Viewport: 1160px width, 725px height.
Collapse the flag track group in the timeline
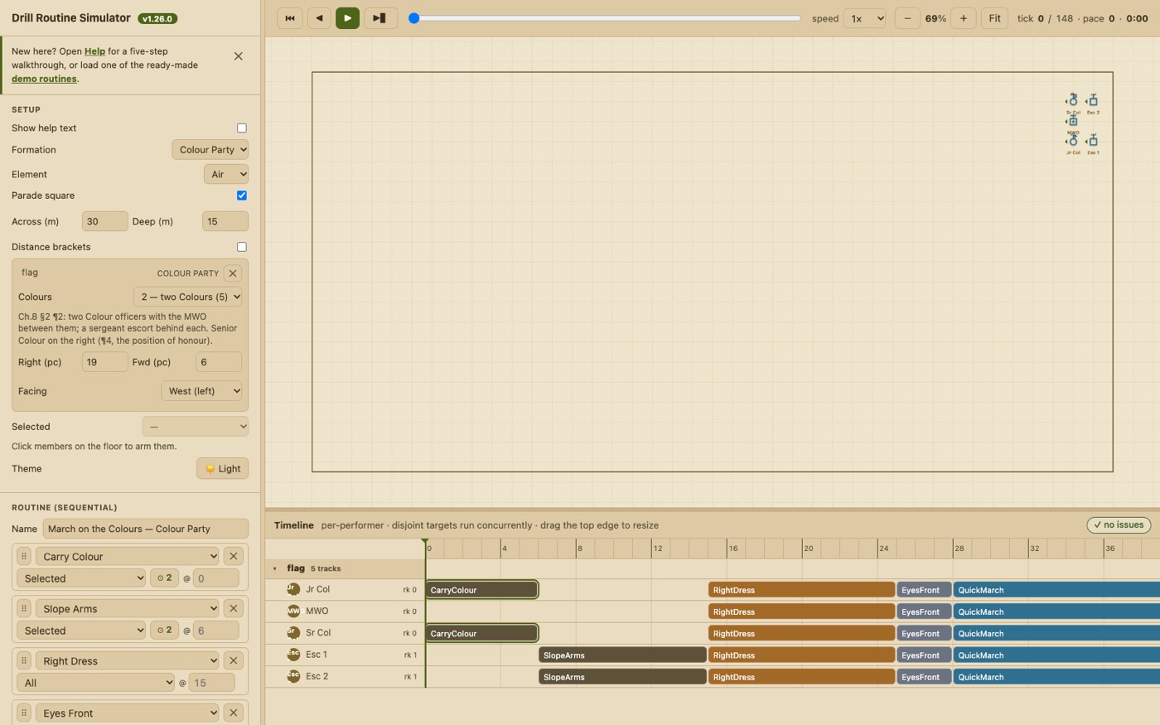[275, 568]
